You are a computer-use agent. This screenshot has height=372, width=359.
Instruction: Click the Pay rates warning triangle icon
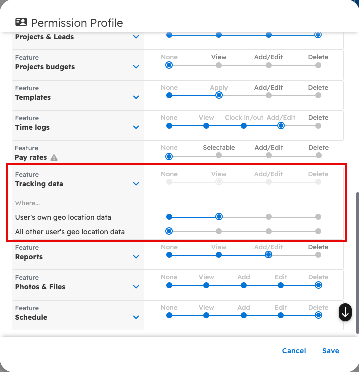tap(54, 157)
